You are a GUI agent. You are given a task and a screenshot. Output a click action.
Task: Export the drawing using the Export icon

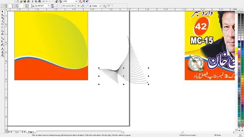tap(60, 2)
